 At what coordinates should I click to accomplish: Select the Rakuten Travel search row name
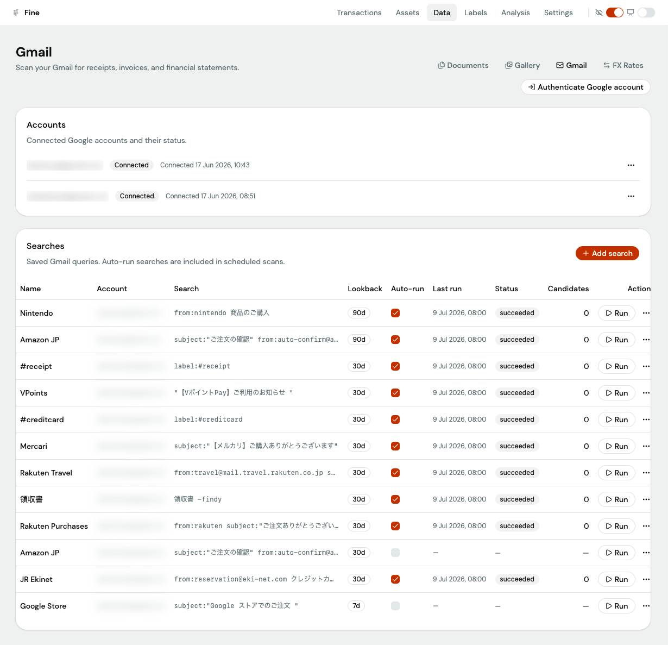coord(46,473)
